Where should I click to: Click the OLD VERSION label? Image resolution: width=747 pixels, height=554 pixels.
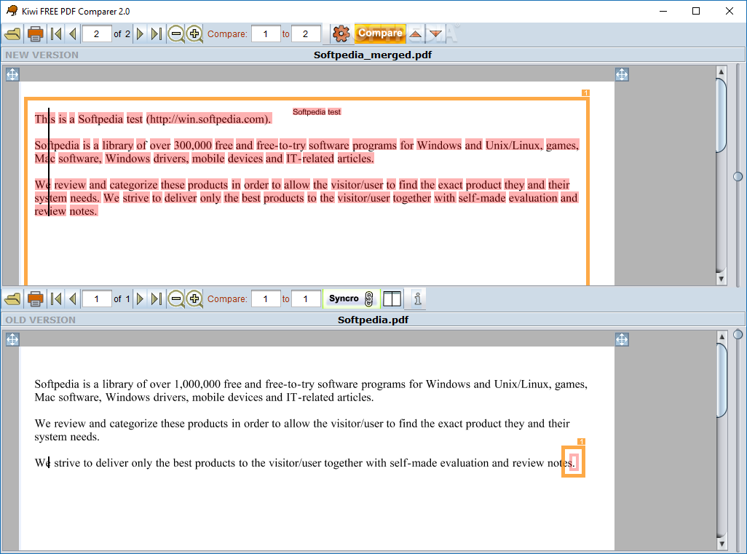[41, 320]
